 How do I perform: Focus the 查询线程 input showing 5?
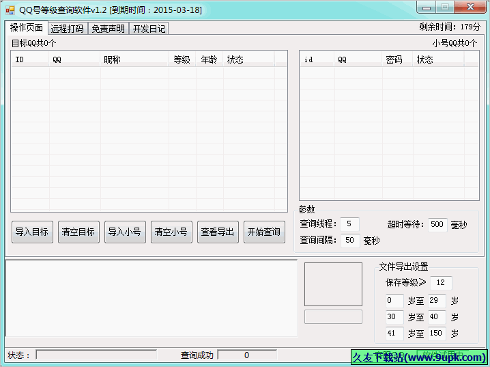(349, 224)
